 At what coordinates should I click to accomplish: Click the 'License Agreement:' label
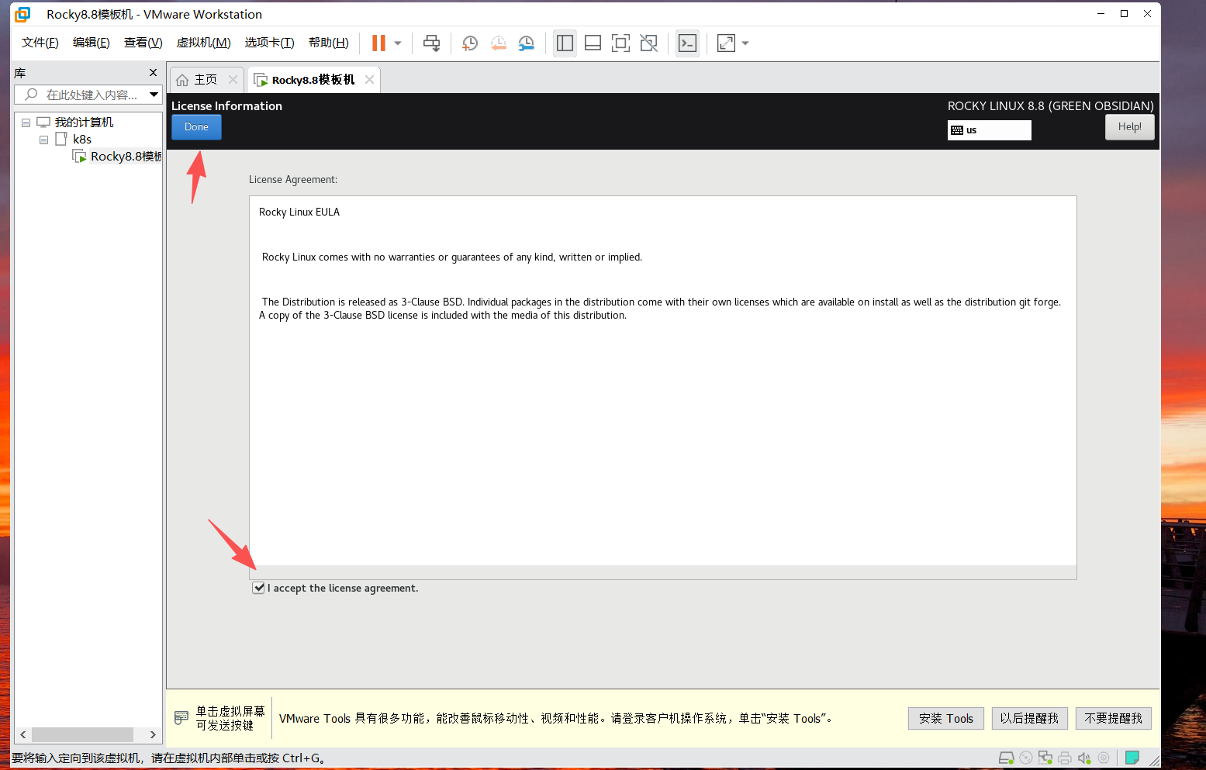(x=293, y=180)
